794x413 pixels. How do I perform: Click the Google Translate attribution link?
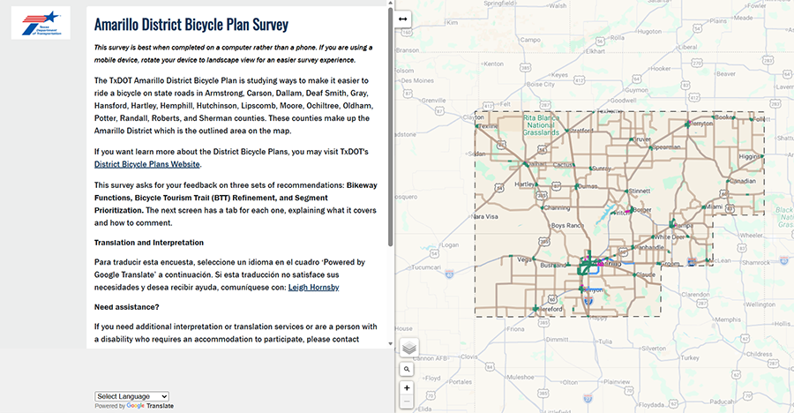150,406
